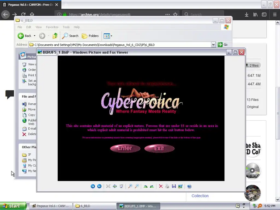This screenshot has height=210, width=280.
Task: Open viewer Help icon
Action: pos(189,186)
